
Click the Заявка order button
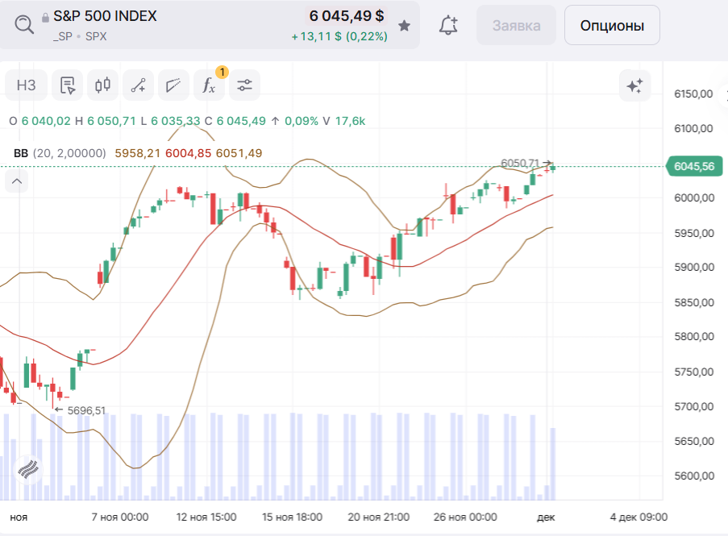(x=516, y=25)
